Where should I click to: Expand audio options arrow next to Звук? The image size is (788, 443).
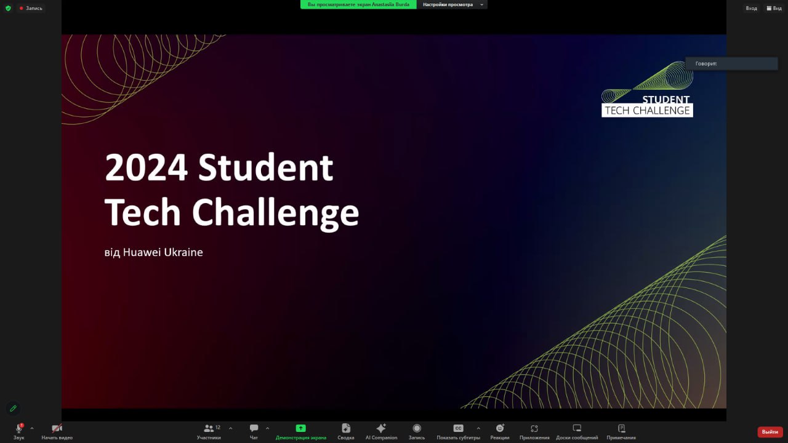[x=32, y=428]
